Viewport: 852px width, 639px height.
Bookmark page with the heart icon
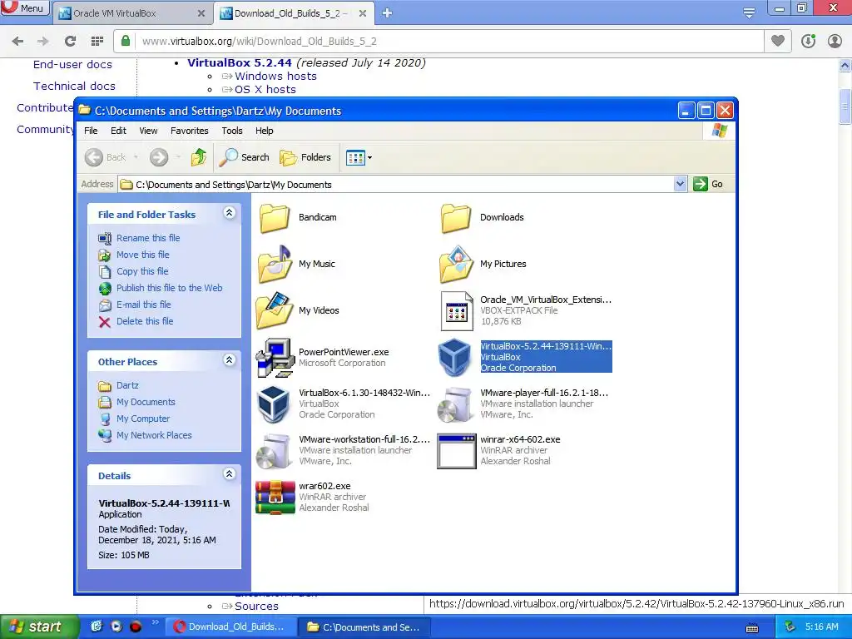(778, 41)
